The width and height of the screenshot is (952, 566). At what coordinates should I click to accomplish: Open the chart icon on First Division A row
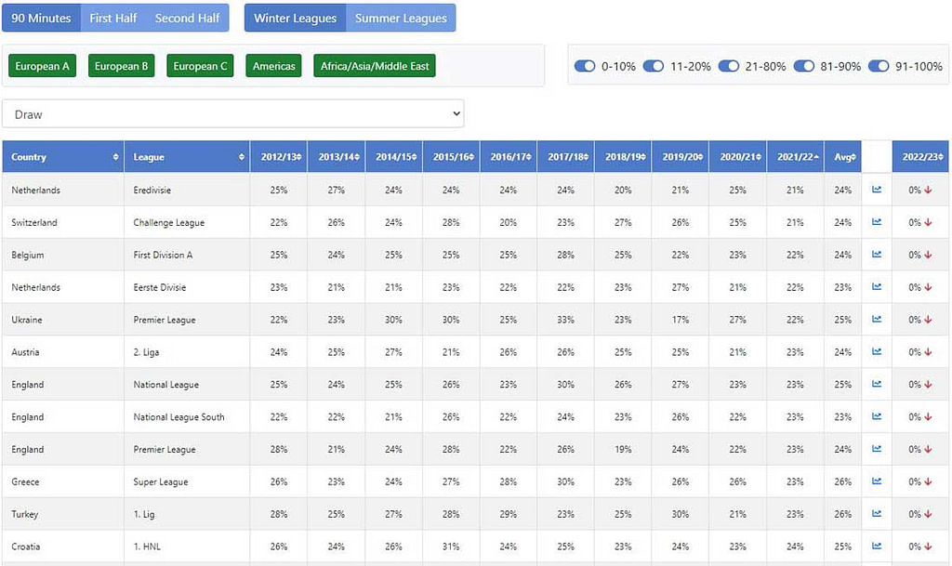pyautogui.click(x=875, y=255)
